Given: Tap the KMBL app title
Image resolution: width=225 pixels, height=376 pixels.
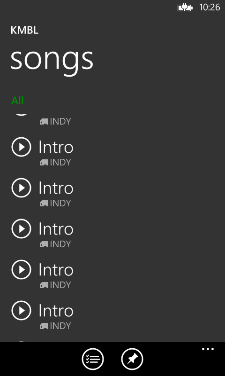Looking at the screenshot, I should (24, 31).
